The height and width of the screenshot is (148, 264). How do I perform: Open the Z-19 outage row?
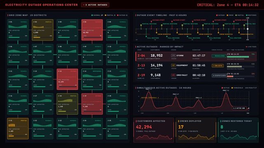(196, 76)
